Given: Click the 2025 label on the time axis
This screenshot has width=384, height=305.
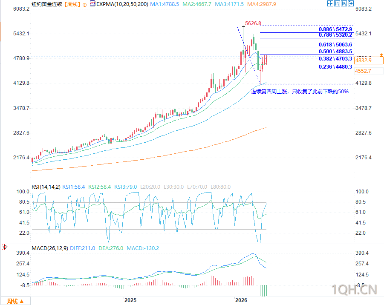Looking at the screenshot, I should click(x=130, y=300).
